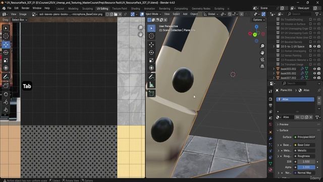Select the Rotate tool in the UV editor toolbar
The width and height of the screenshot is (323, 182).
tap(6, 53)
